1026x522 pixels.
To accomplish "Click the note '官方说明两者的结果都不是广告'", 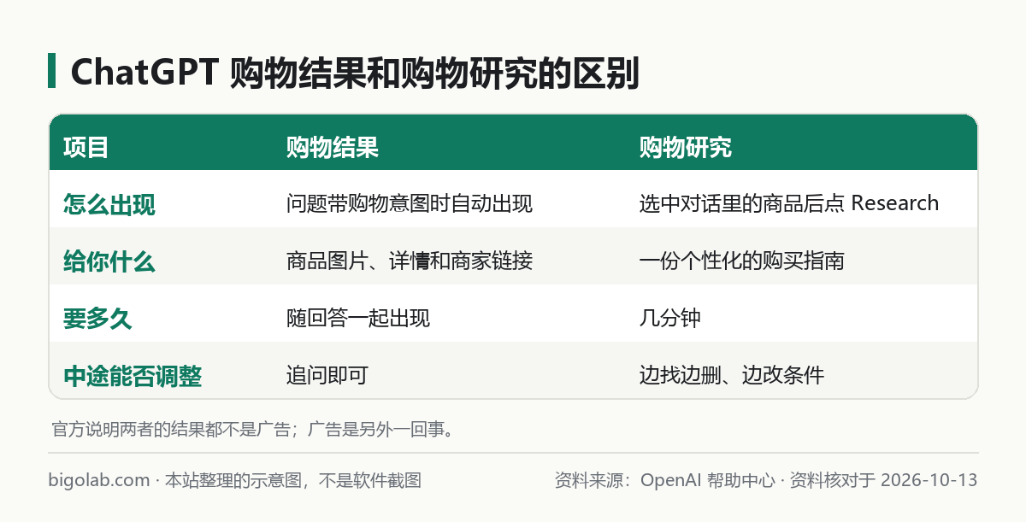I will [x=171, y=429].
